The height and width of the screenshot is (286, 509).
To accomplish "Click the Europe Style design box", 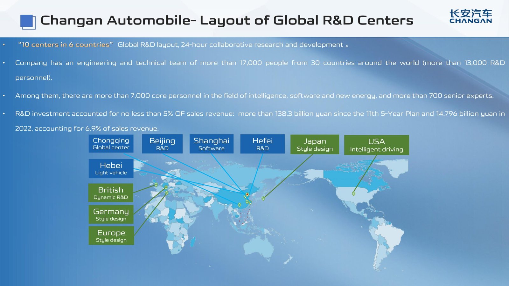I will click(x=111, y=235).
